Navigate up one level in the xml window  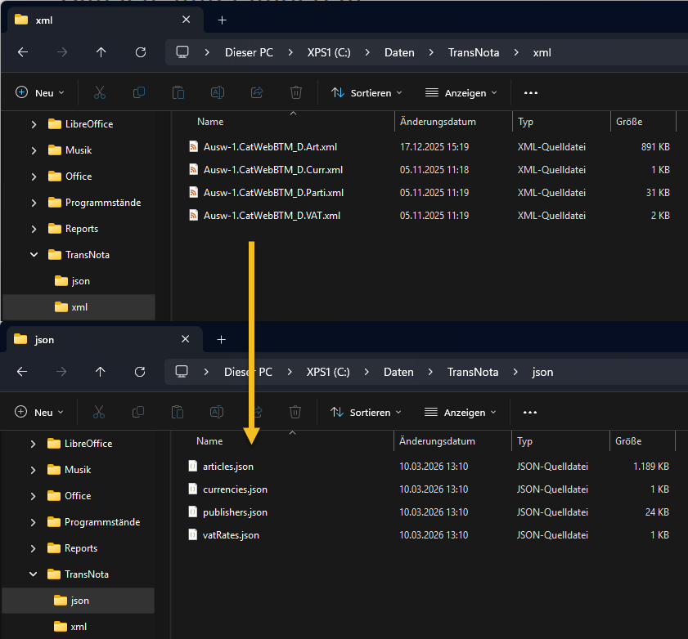[x=101, y=51]
